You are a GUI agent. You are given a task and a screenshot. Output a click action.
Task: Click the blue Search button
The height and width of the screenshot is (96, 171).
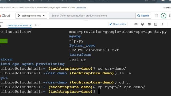tap(143, 16)
